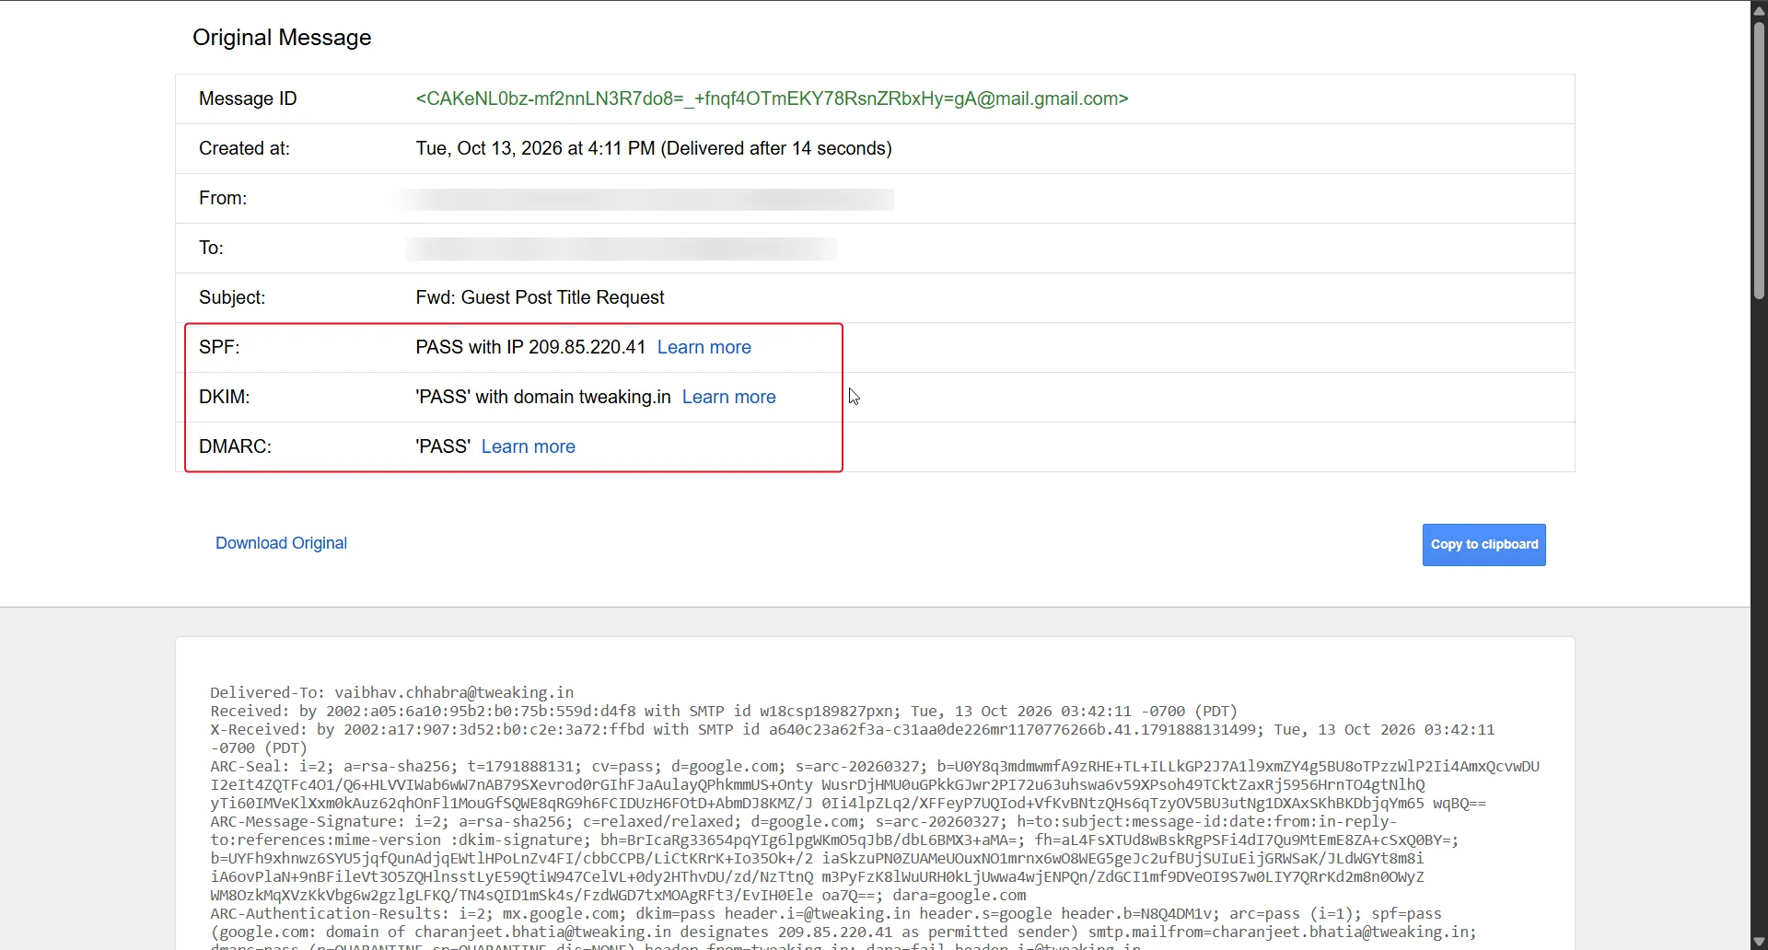Click the 'Created at:' label
The height and width of the screenshot is (950, 1768).
pyautogui.click(x=244, y=148)
